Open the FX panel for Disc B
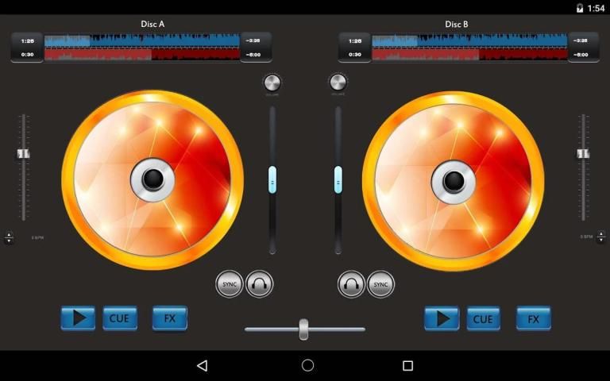 pyautogui.click(x=533, y=319)
